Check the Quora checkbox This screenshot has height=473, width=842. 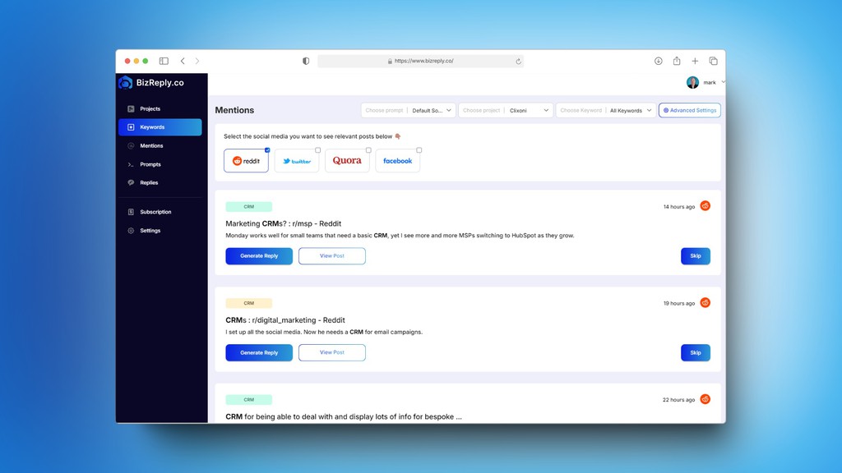368,150
